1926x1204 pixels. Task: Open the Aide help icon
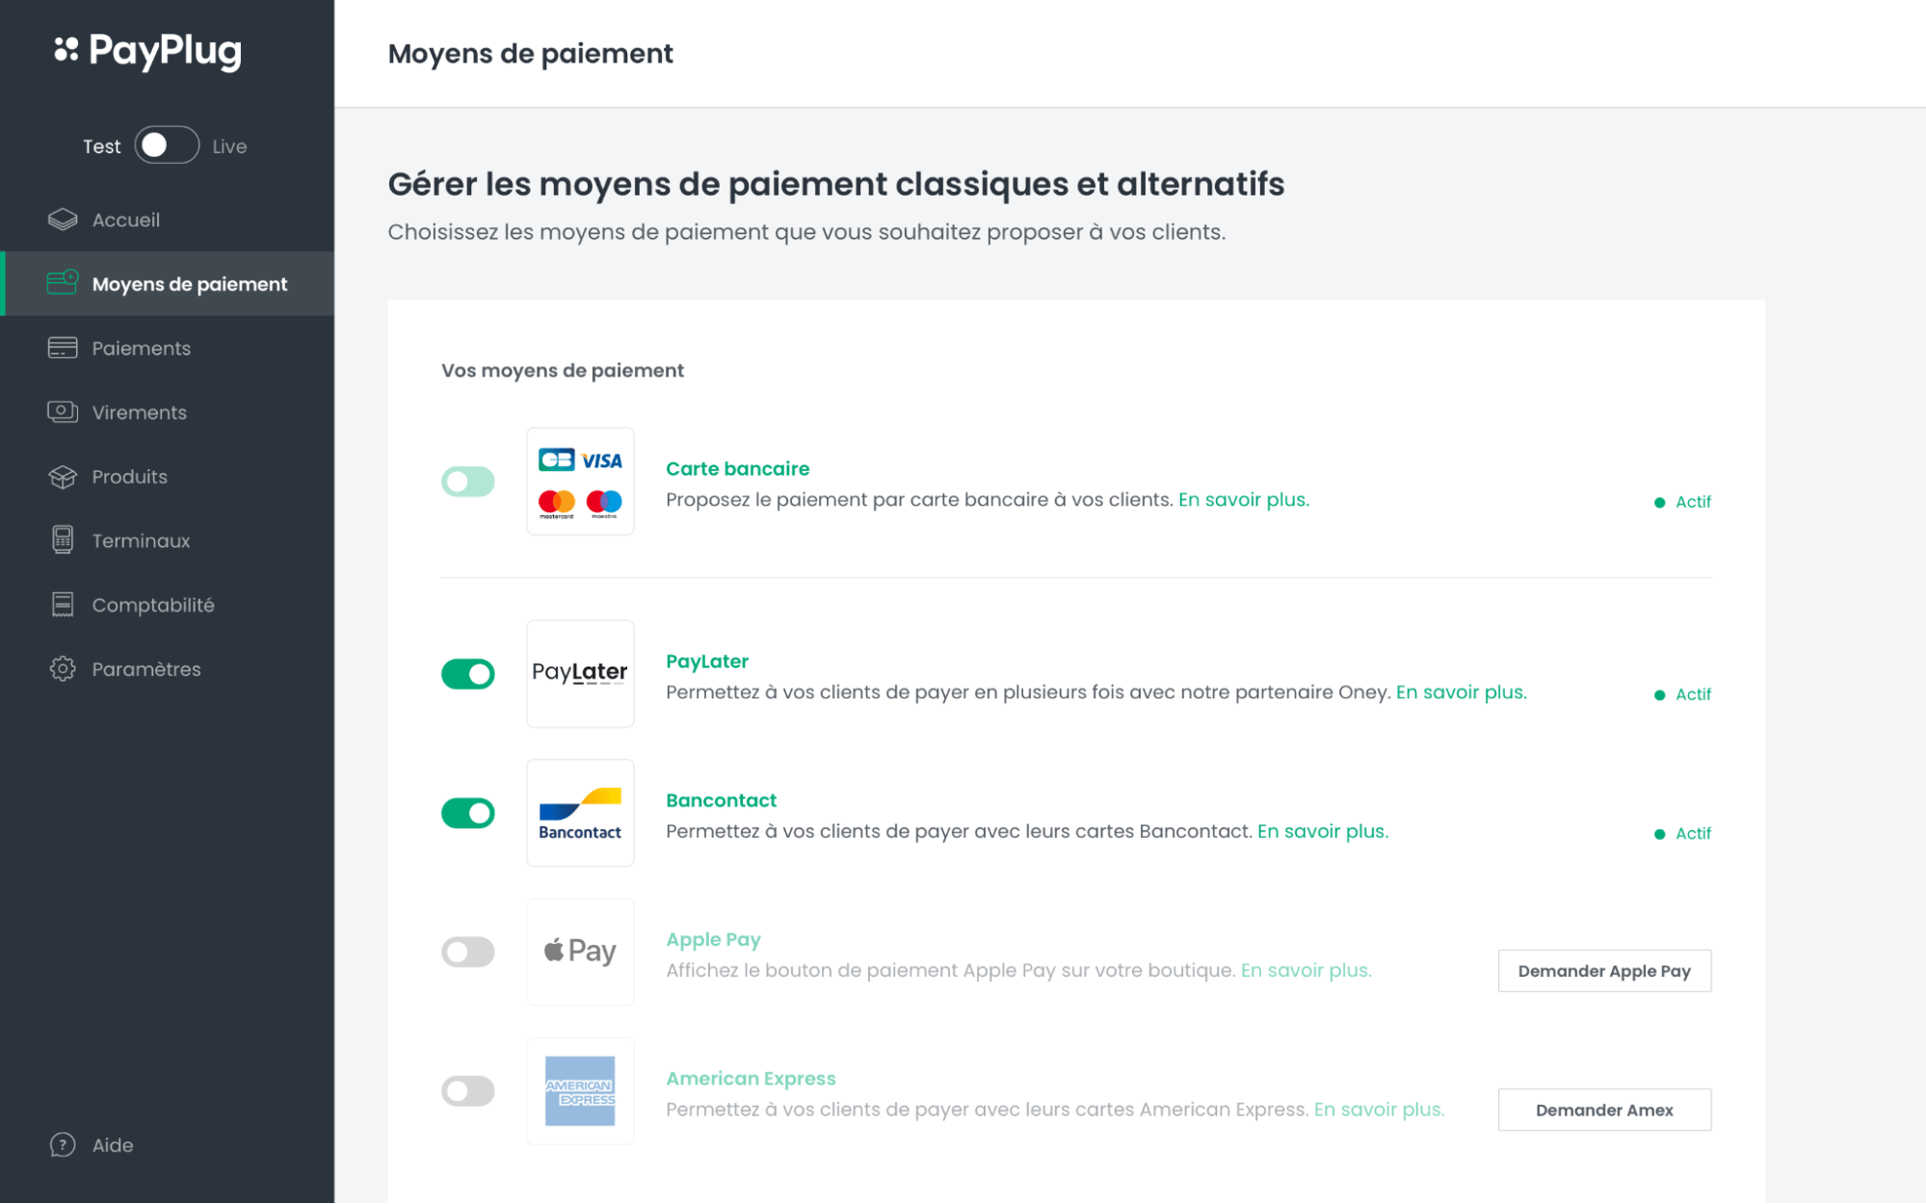[62, 1144]
